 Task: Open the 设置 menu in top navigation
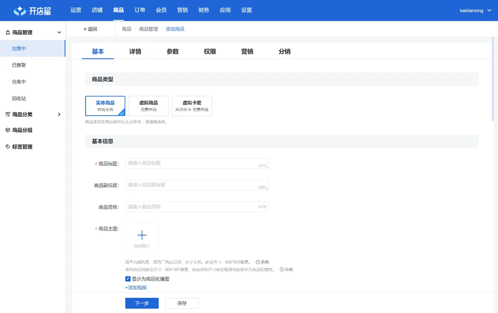(x=246, y=10)
